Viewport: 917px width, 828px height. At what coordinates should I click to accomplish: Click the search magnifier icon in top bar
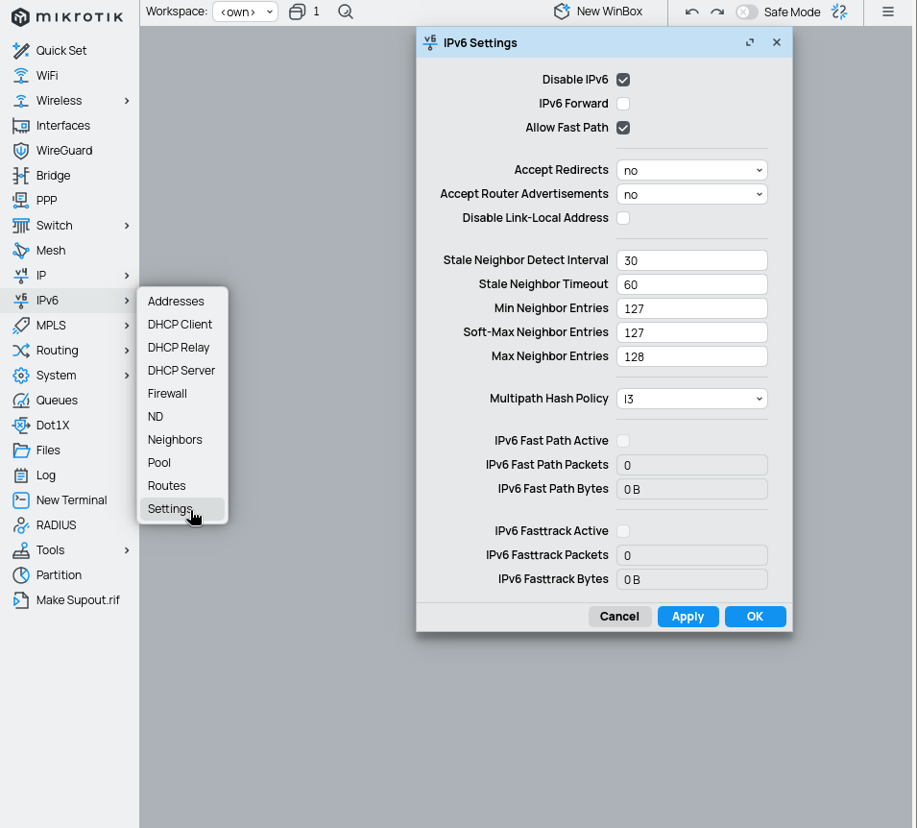click(x=346, y=12)
